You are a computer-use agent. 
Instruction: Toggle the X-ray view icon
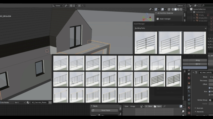coord(169,9)
